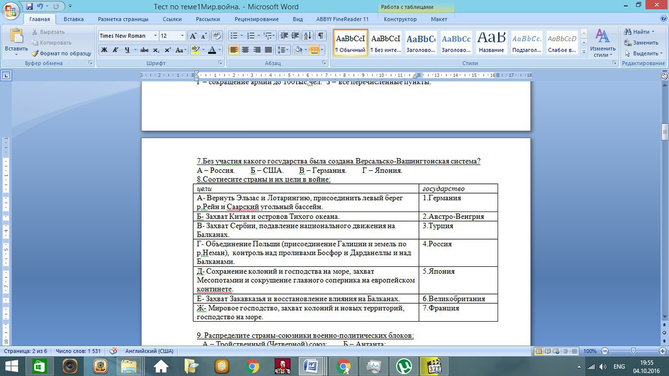Increase font size with the grow-font icon

193,36
